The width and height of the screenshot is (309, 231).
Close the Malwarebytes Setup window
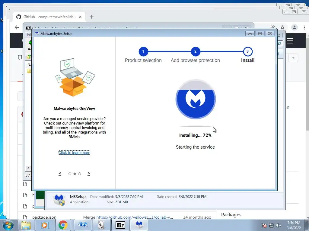[x=270, y=34]
